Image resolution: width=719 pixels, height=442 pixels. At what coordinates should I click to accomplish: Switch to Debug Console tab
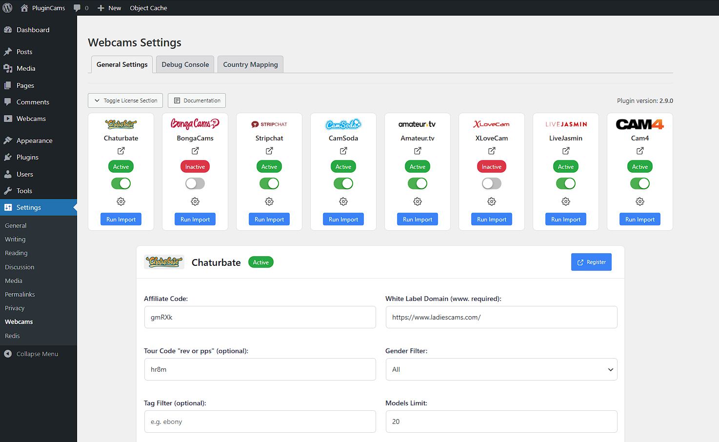coord(185,64)
